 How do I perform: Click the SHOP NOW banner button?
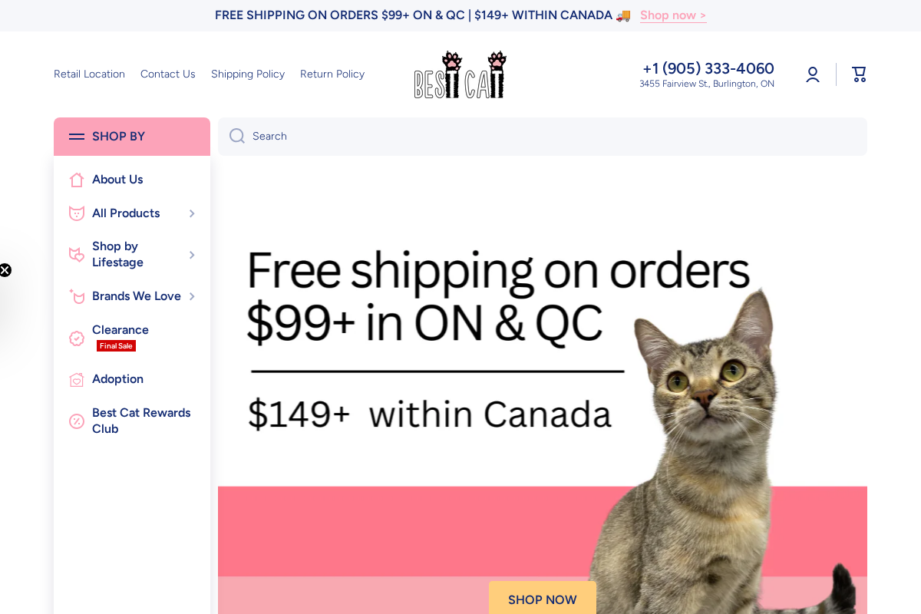[543, 599]
